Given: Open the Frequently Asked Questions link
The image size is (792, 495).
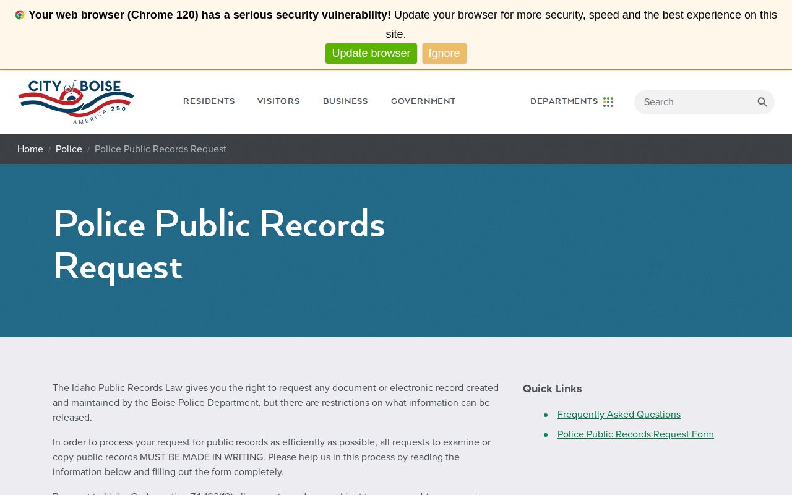Looking at the screenshot, I should pyautogui.click(x=619, y=415).
